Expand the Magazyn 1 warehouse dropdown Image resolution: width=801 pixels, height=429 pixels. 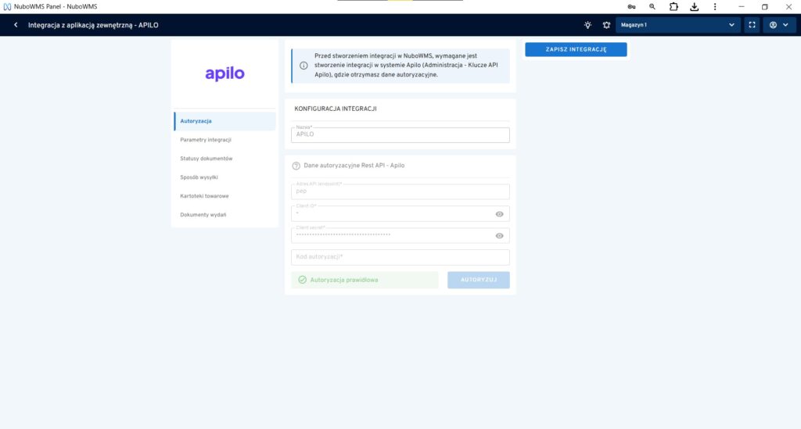pyautogui.click(x=677, y=25)
